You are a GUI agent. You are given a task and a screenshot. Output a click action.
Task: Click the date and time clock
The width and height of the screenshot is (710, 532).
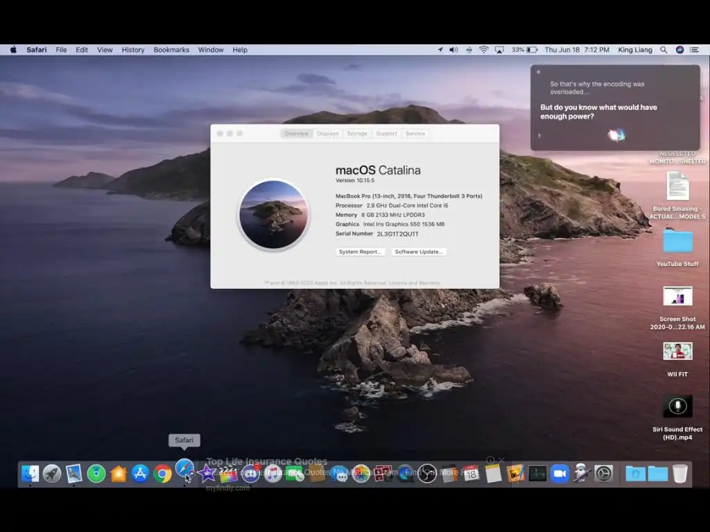tap(577, 50)
